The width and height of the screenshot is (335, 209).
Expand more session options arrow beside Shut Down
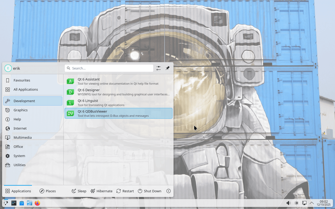coord(169,191)
